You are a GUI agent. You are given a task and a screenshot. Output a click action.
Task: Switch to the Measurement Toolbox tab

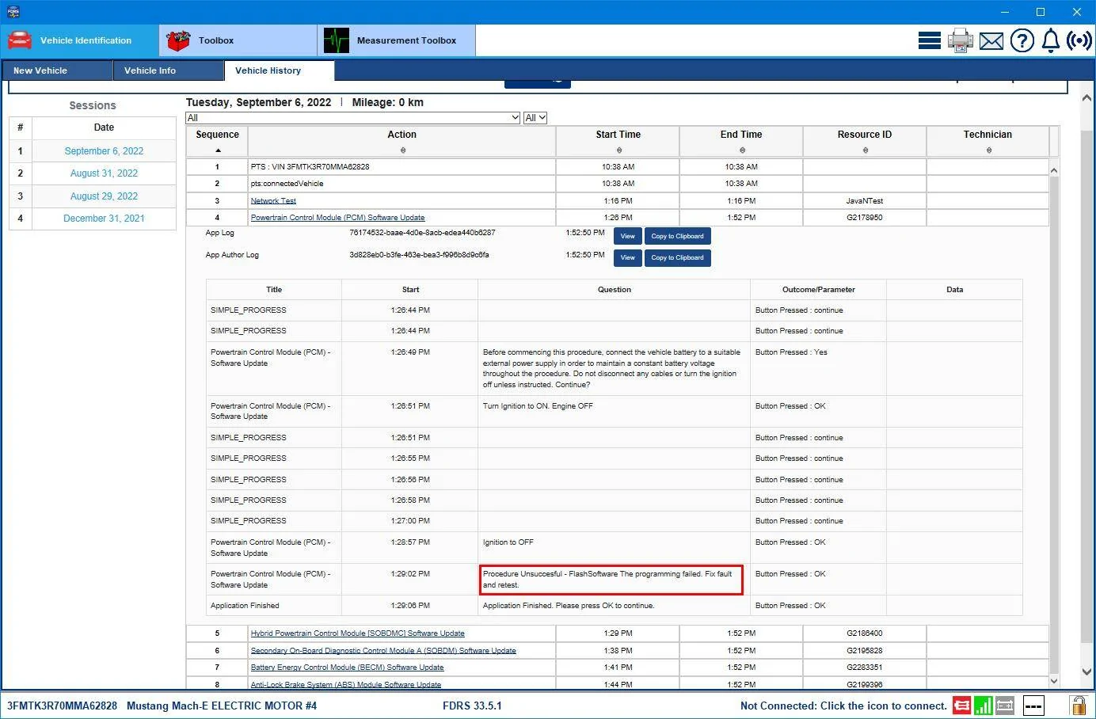[396, 40]
